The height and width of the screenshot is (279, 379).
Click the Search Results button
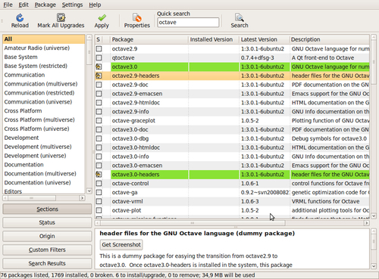pyautogui.click(x=47, y=263)
